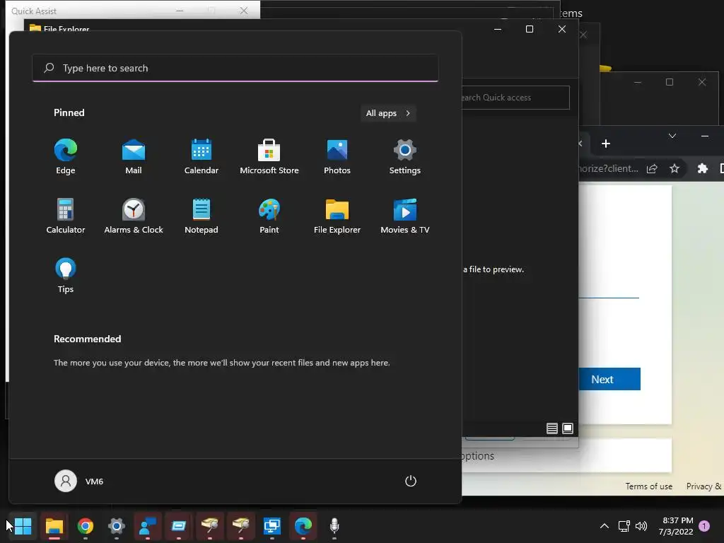
Task: Click the Windows Start button on taskbar
Action: (23, 526)
